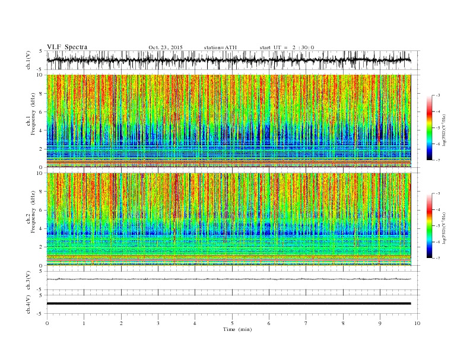Click the upper PSD color scale bar
The width and height of the screenshot is (470, 363).
tap(429, 128)
